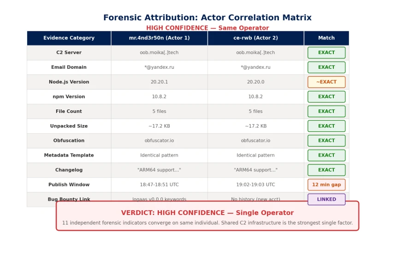Image resolution: width=415 pixels, height=263 pixels.
Task: Click the Forensic Attribution title text
Action: tap(207, 18)
